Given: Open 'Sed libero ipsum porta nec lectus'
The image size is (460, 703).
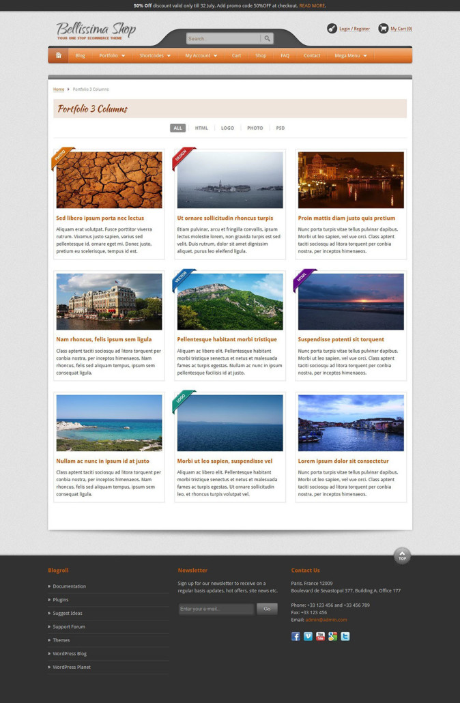Looking at the screenshot, I should pos(100,218).
